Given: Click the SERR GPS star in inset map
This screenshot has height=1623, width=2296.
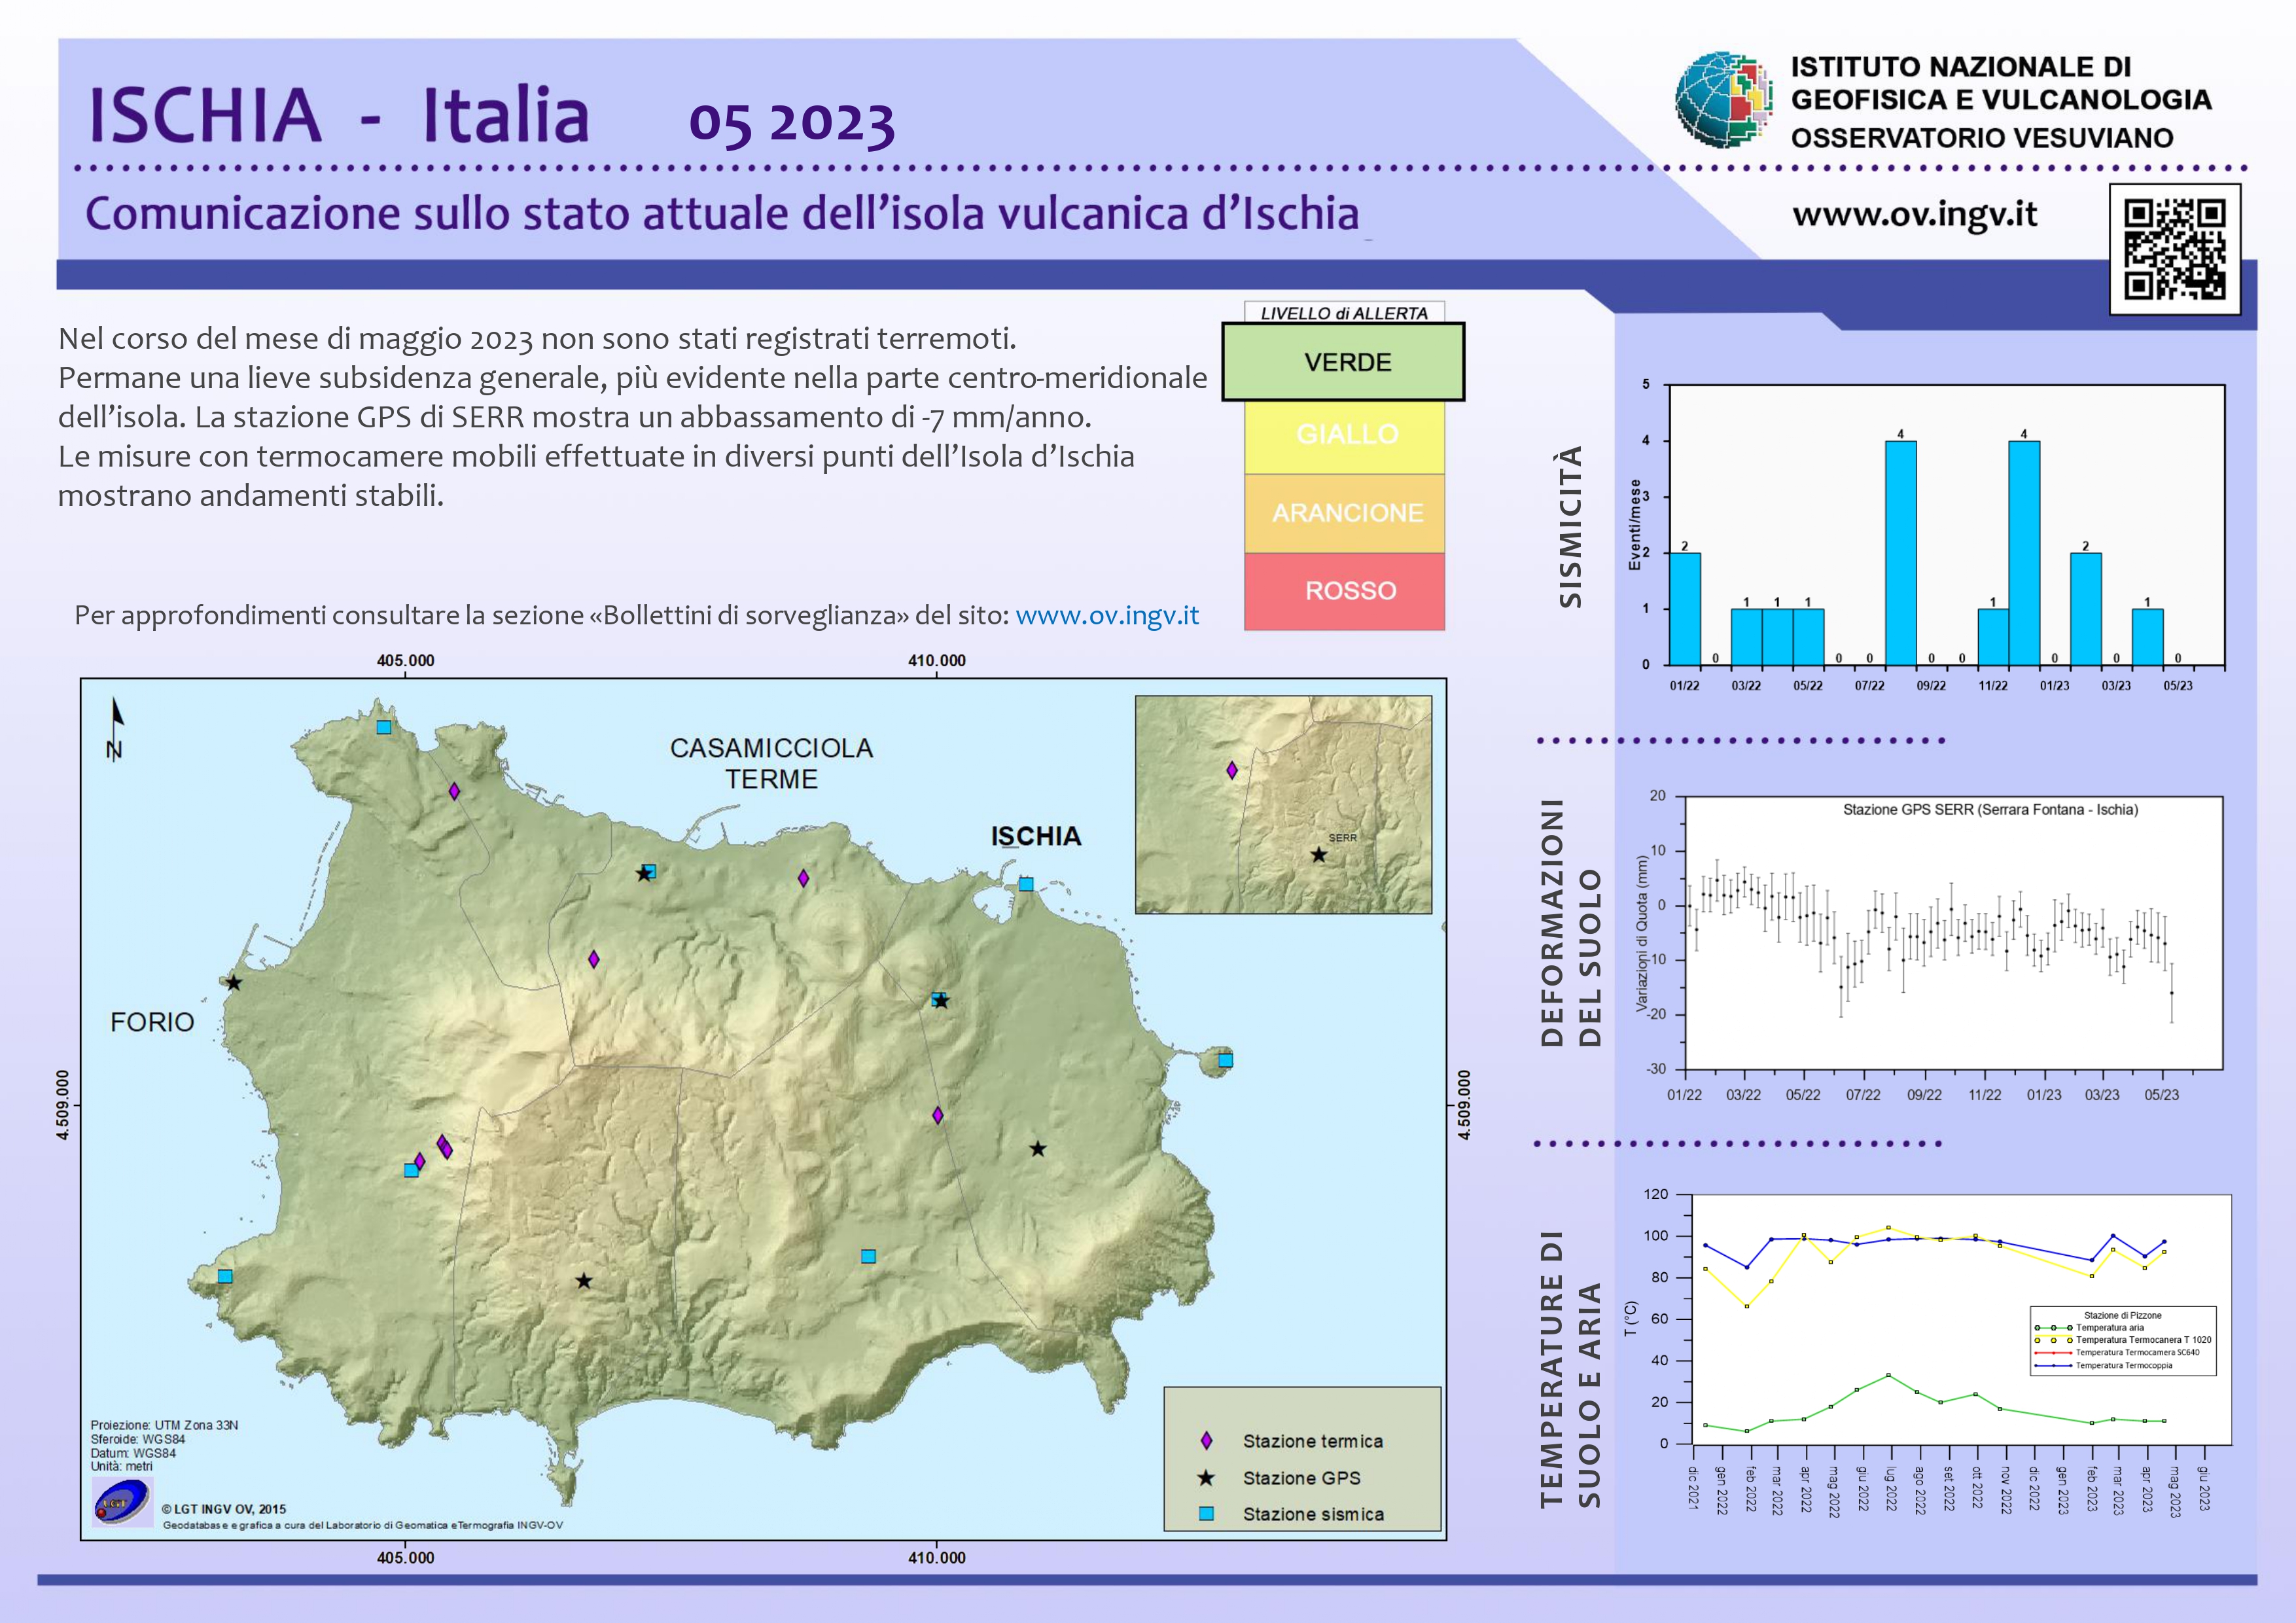Looking at the screenshot, I should point(1319,855).
